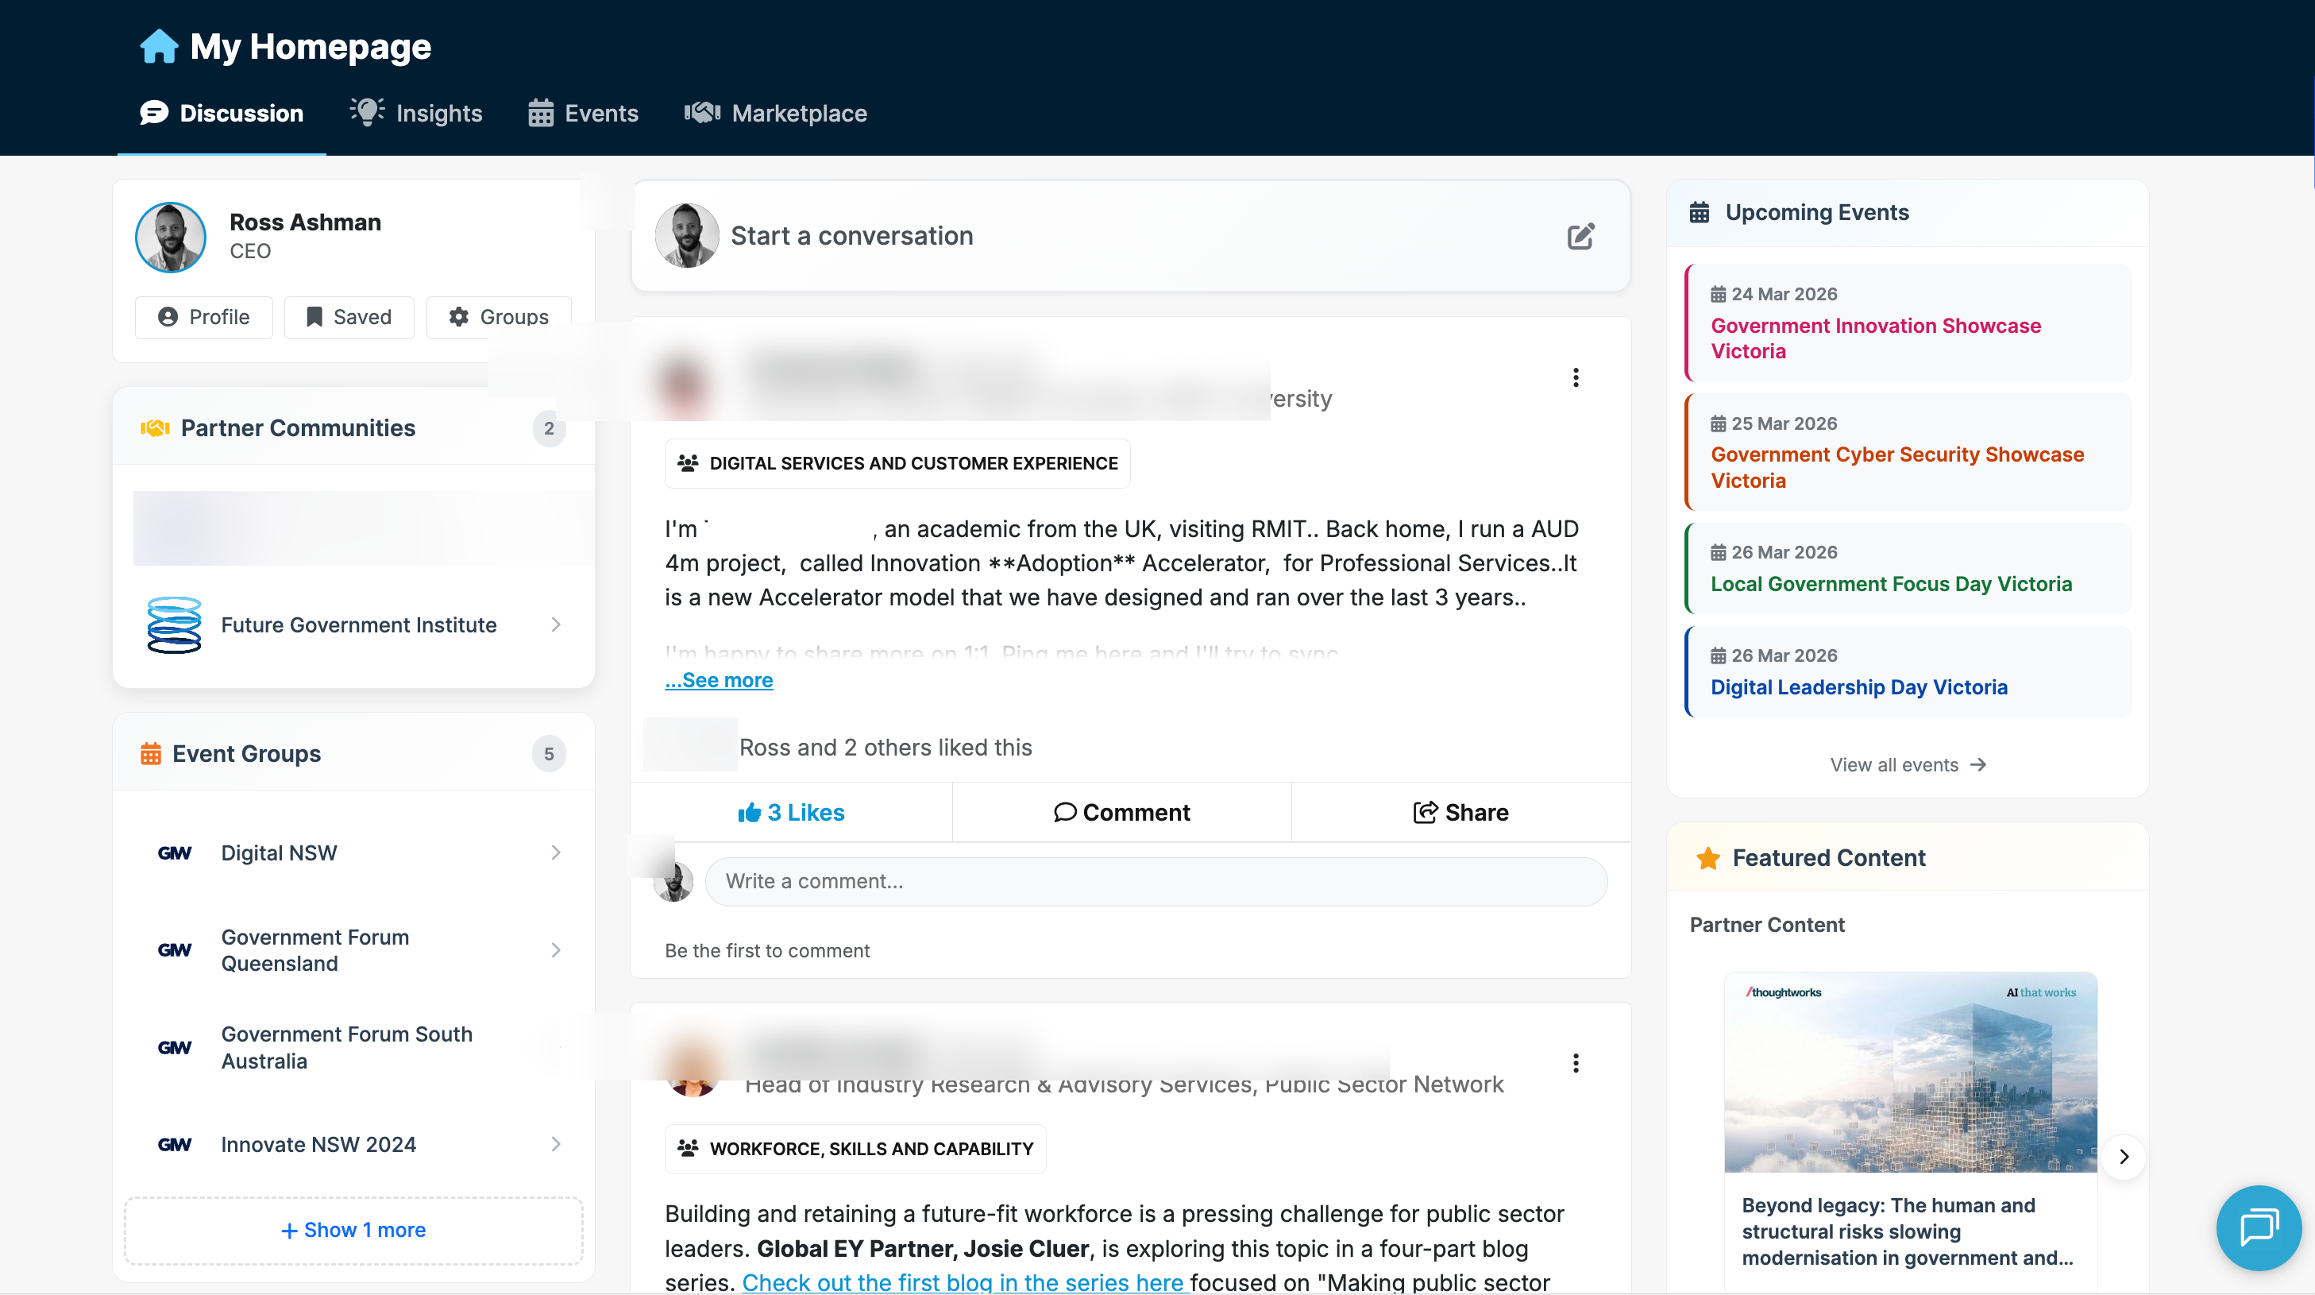Click the Event Groups calendar icon
2315x1295 pixels.
pyautogui.click(x=151, y=754)
